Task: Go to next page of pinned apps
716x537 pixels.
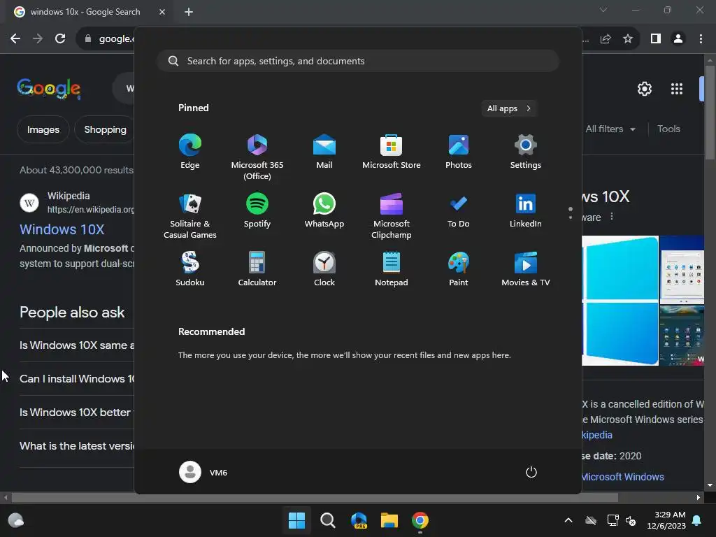Action: point(571,218)
